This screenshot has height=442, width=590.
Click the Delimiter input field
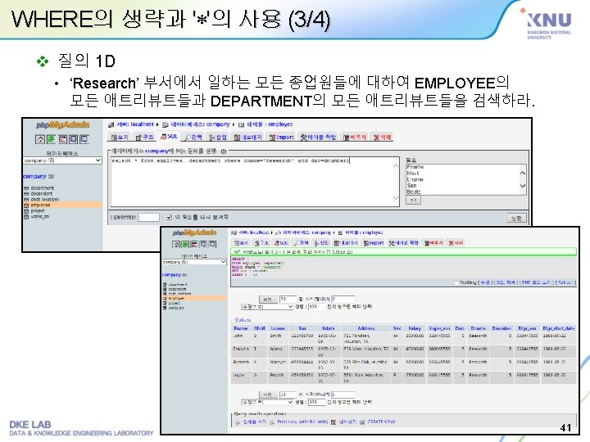[148, 217]
